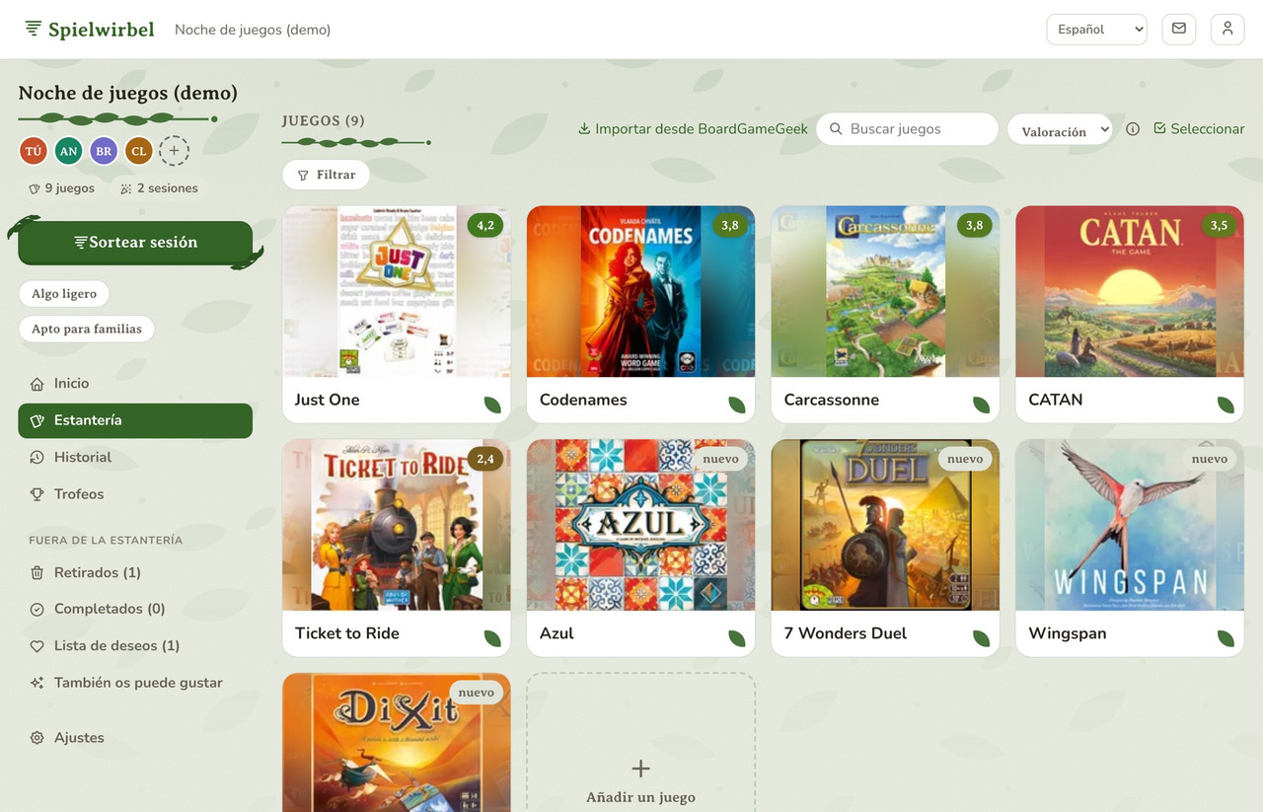Click the 7 Wonders Duel game title
The height and width of the screenshot is (812, 1263).
(x=846, y=633)
